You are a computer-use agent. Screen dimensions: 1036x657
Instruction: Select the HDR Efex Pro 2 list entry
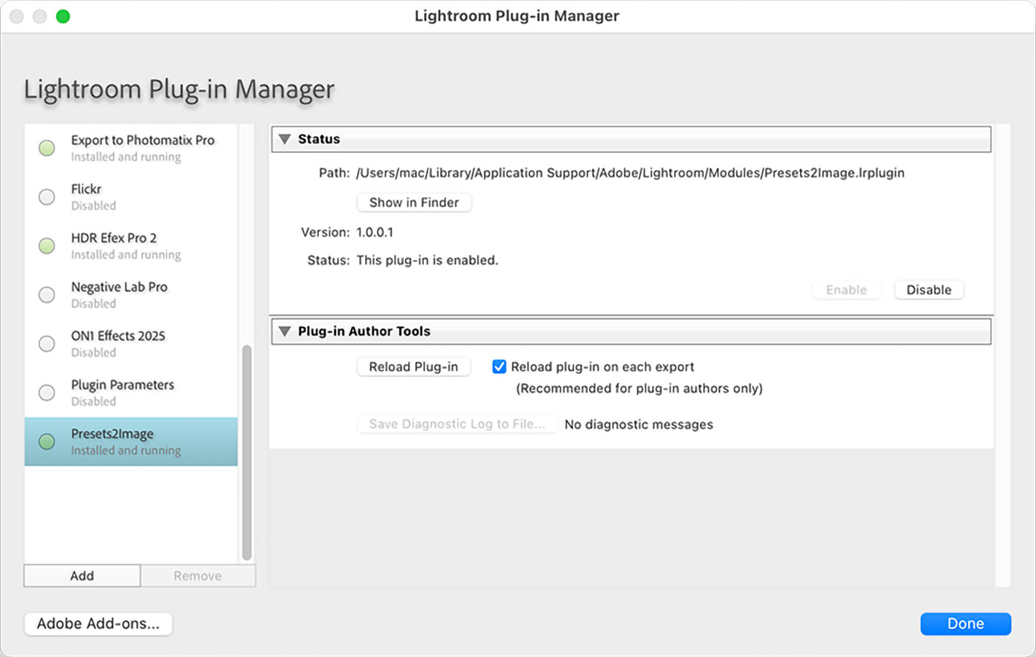131,245
